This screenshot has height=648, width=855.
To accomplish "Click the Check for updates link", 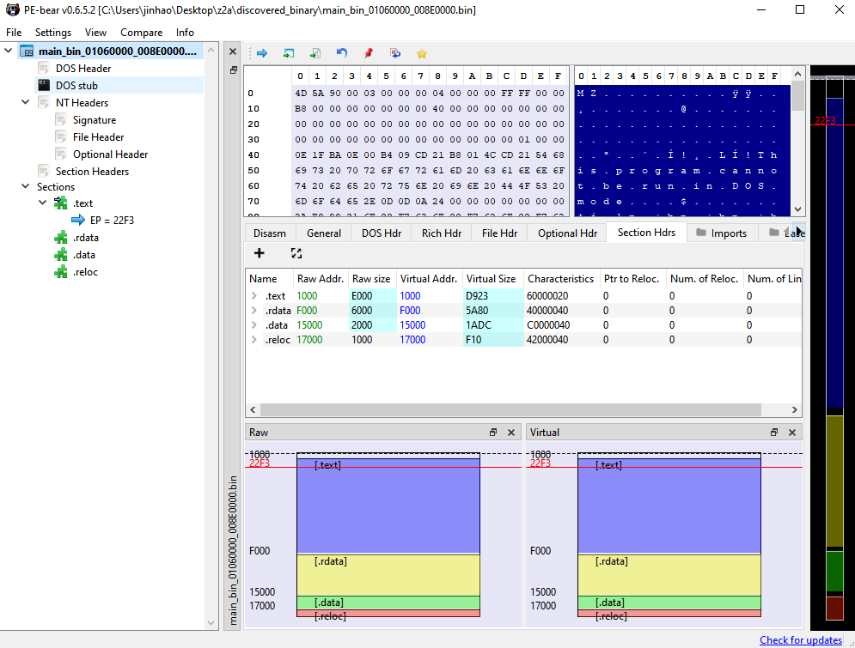I will 800,640.
